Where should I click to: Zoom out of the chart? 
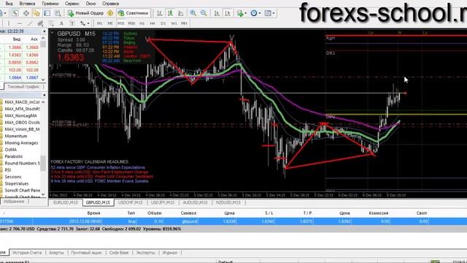coord(204,13)
